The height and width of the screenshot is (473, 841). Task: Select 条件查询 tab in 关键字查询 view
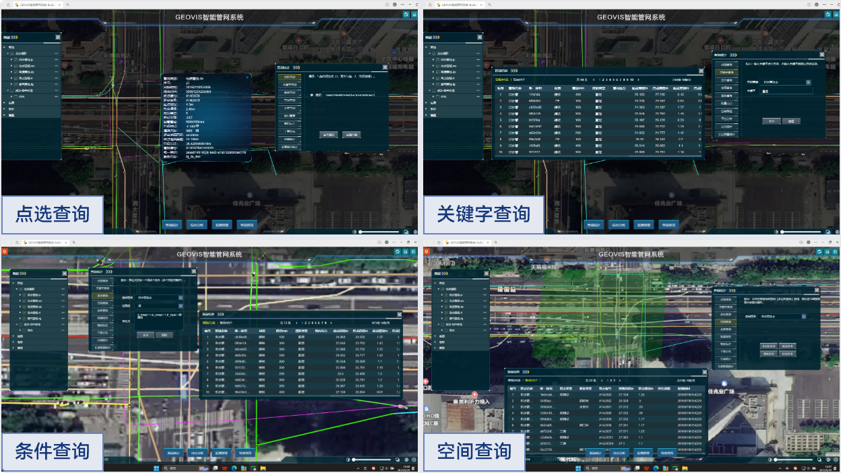pyautogui.click(x=725, y=80)
